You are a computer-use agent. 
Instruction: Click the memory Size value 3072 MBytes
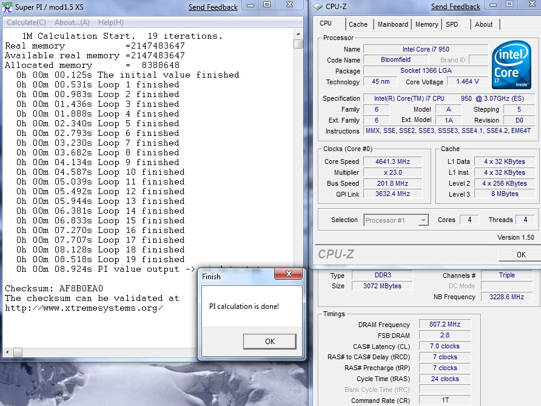point(383,286)
